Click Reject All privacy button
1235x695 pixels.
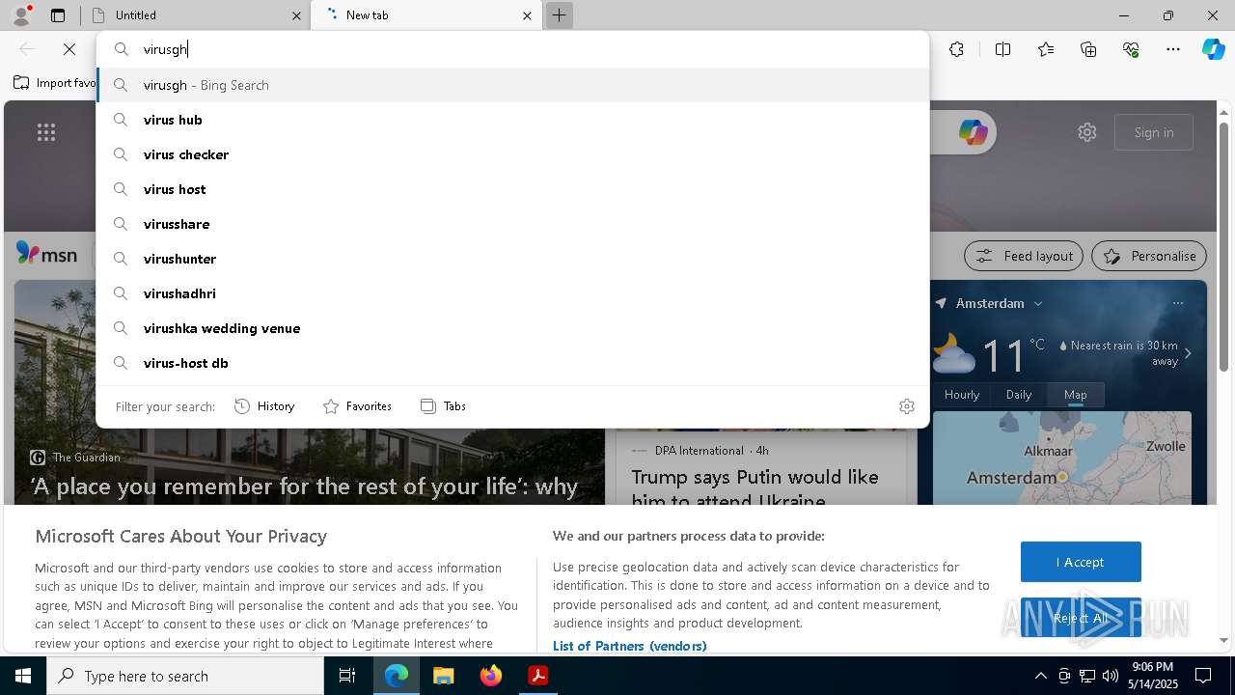pyautogui.click(x=1081, y=618)
